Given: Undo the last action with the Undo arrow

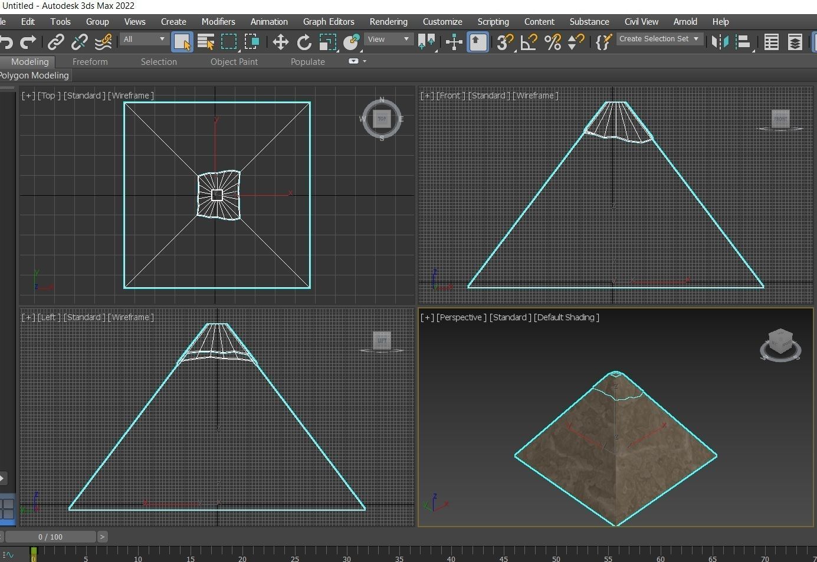Looking at the screenshot, I should [6, 42].
